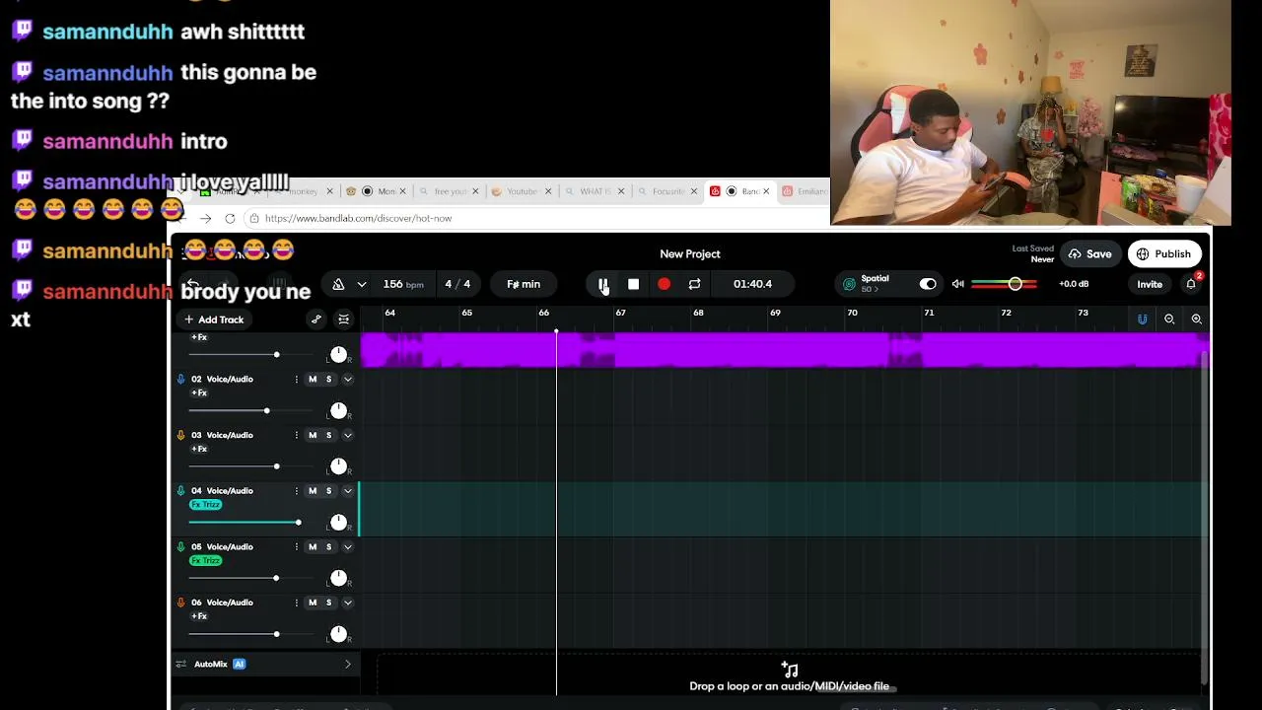Viewport: 1262px width, 710px height.
Task: Open metronome settings dropdown arrow
Action: click(362, 284)
